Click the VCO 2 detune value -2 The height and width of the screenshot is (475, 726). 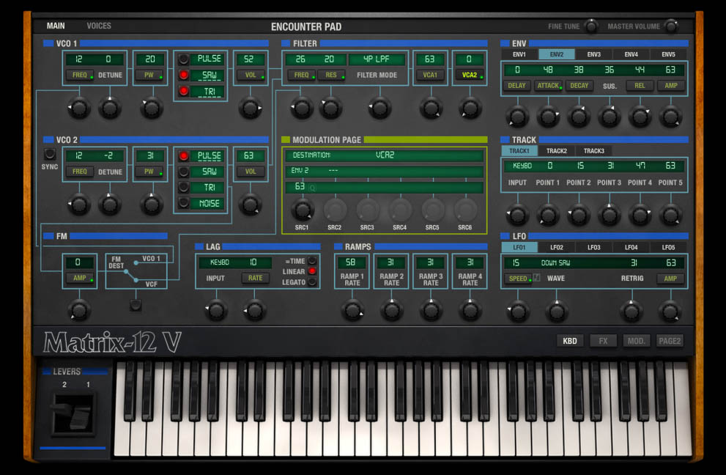(108, 155)
